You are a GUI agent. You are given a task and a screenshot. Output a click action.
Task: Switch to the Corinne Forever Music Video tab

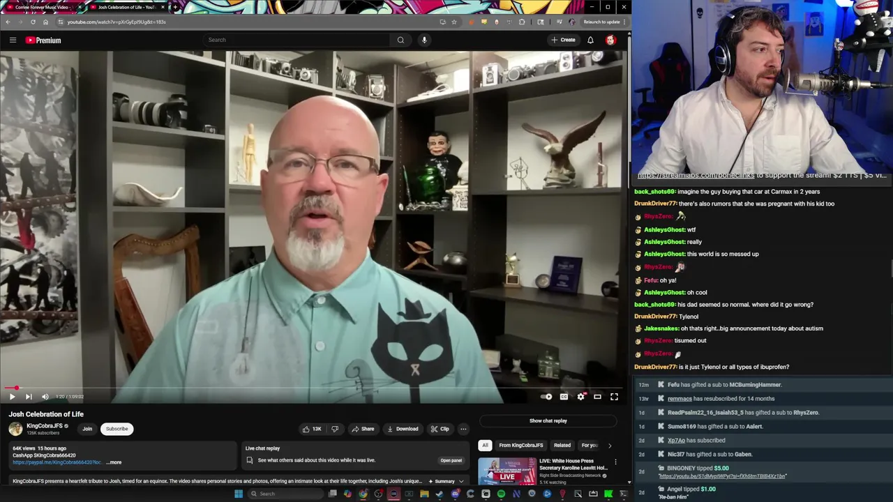tap(42, 7)
